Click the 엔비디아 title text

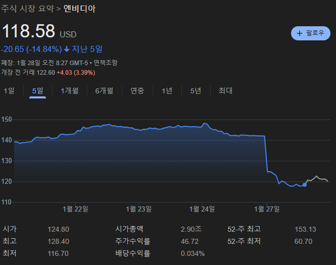pyautogui.click(x=79, y=9)
